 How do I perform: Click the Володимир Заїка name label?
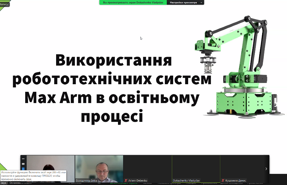(x=86, y=181)
